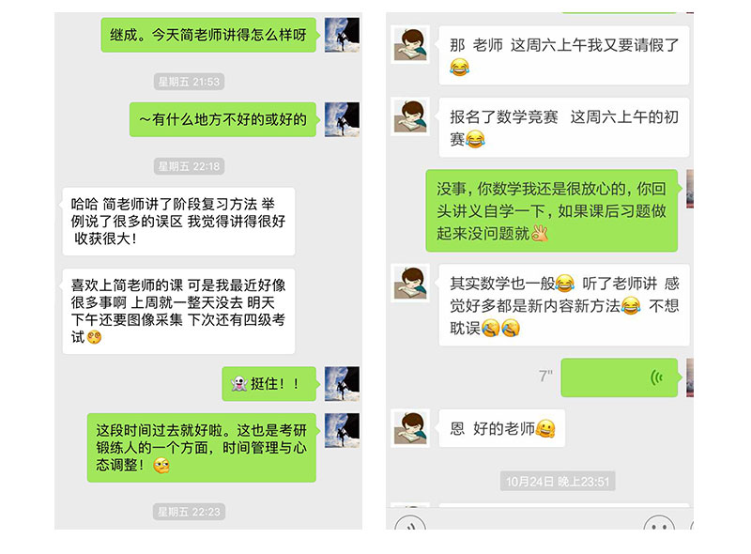Open the emoji smiley icon at chat bottom
Image resolution: width=751 pixels, height=554 pixels.
[659, 523]
